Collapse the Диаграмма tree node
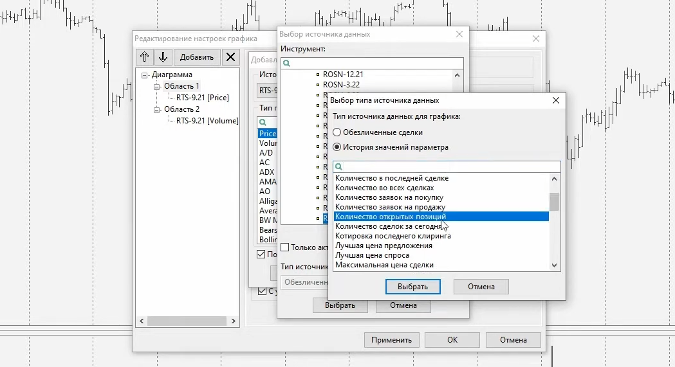The width and height of the screenshot is (675, 367). [x=145, y=75]
